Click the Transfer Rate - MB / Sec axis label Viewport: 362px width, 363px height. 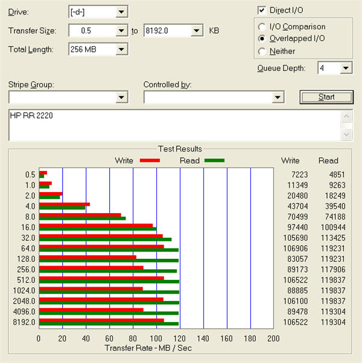148,348
